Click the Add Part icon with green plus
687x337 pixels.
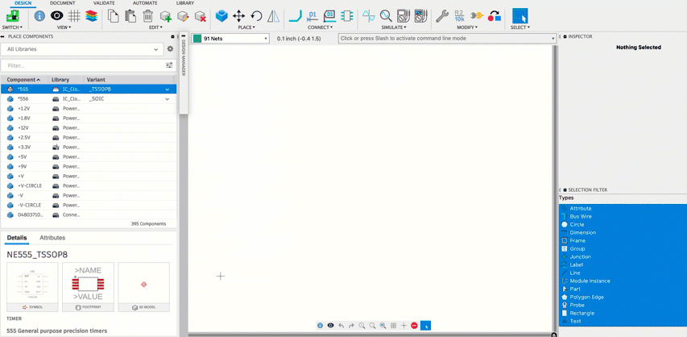coord(166,16)
